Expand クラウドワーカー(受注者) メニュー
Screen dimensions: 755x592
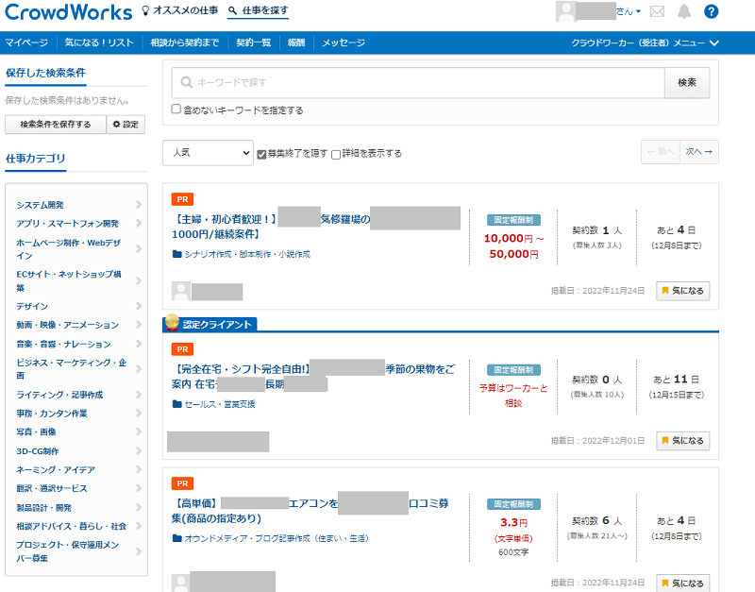646,42
